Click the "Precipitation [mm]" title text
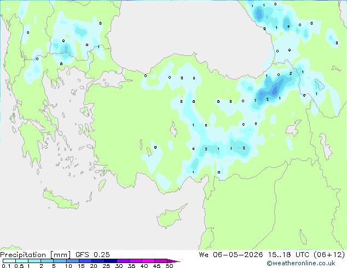Image resolution: width=347 pixels, height=268 pixels. tap(36, 255)
